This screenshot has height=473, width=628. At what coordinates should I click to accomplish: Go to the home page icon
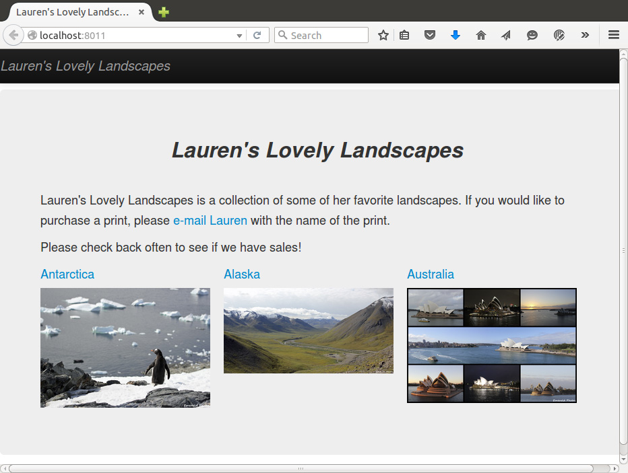tap(481, 35)
